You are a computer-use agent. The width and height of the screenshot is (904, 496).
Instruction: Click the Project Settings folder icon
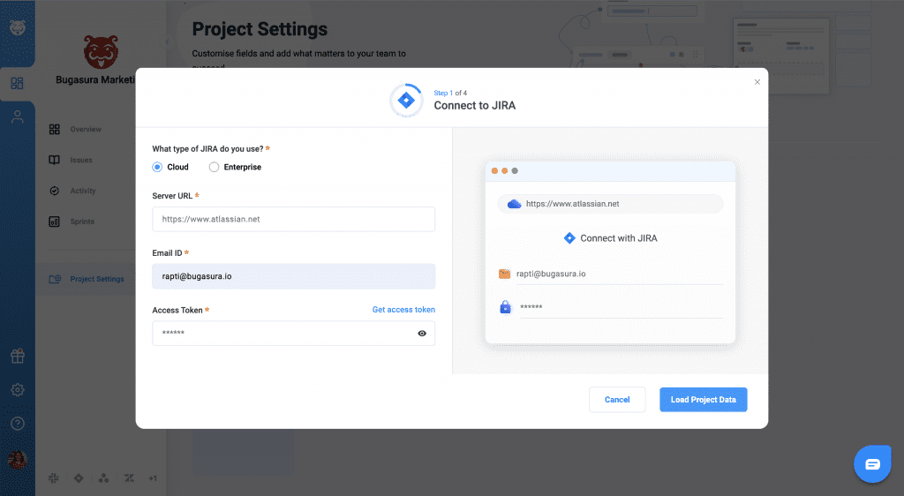point(55,279)
